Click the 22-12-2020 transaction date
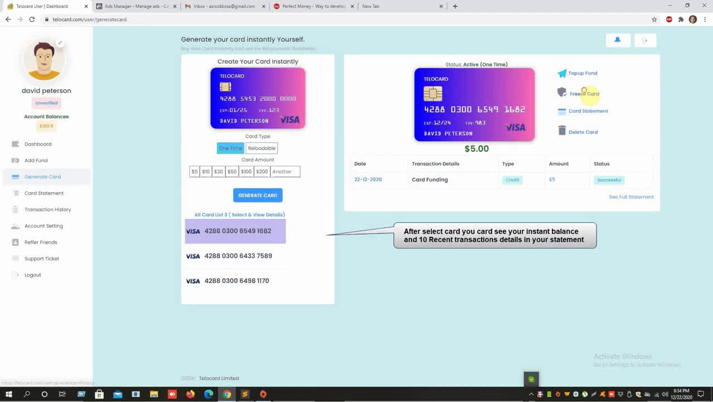The image size is (713, 402). tap(368, 180)
